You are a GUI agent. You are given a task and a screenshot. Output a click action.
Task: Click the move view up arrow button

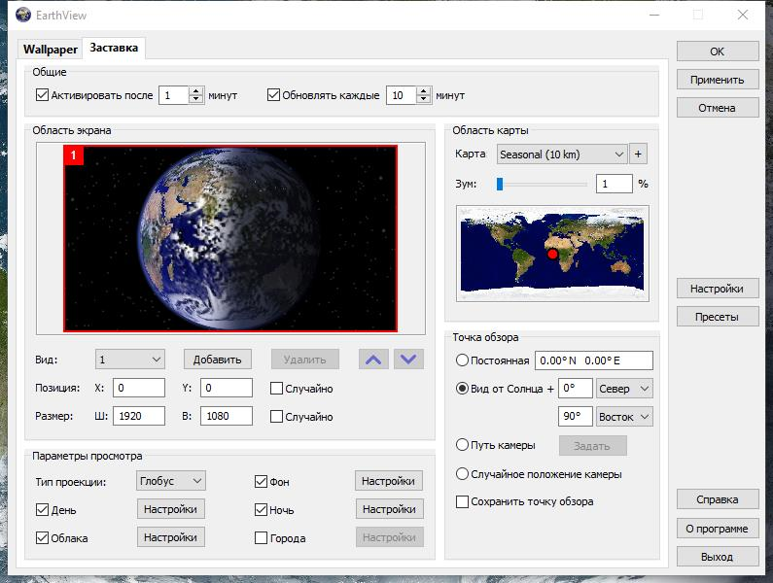tap(372, 360)
